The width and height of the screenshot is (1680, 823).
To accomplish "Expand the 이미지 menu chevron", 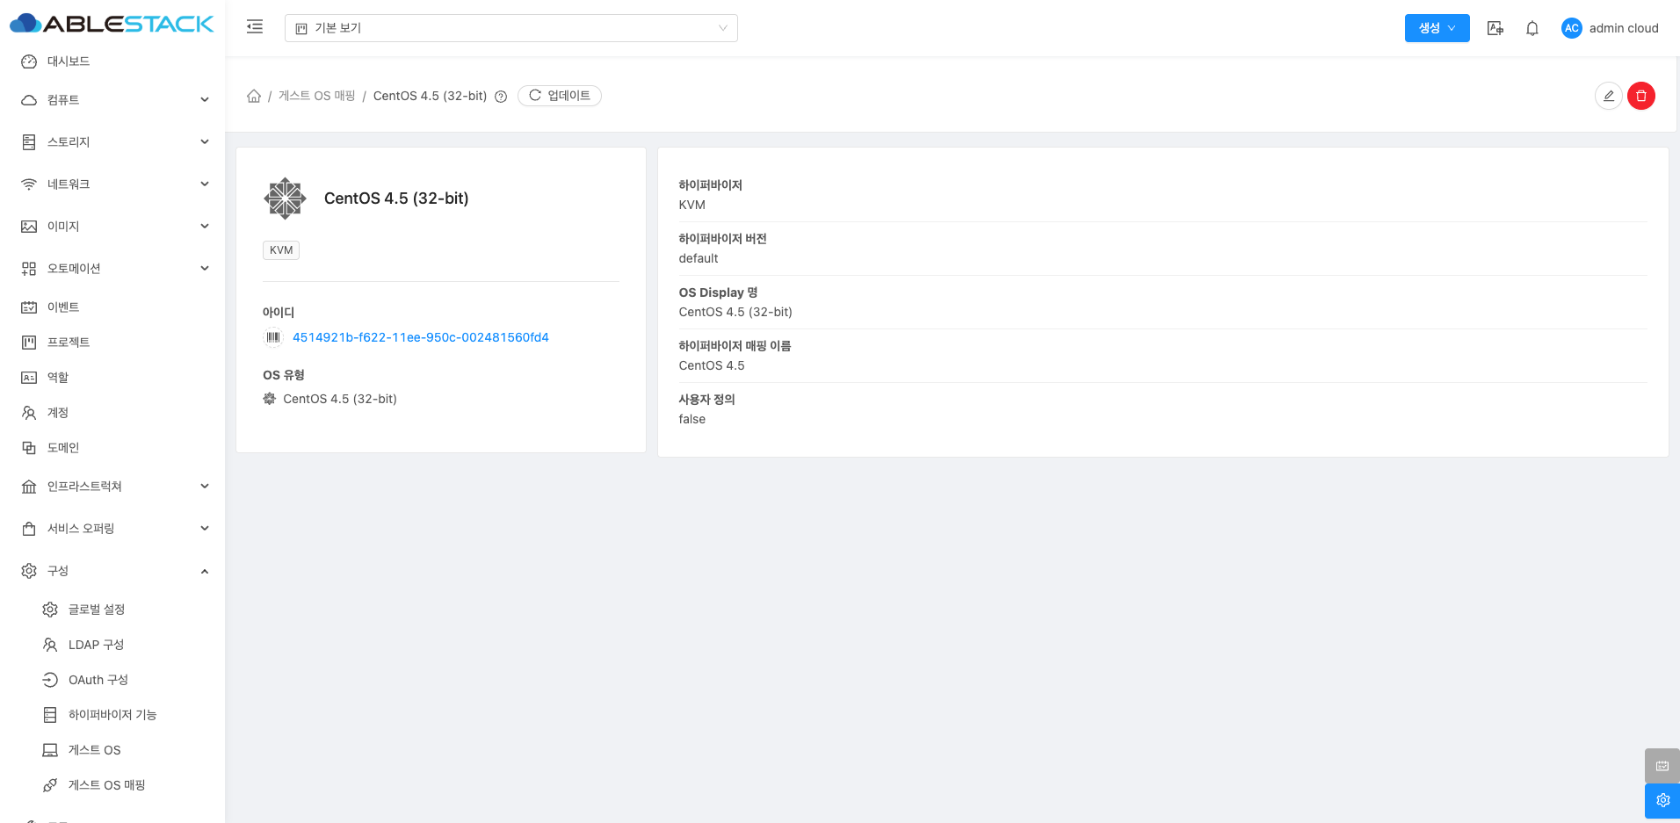I will click(x=205, y=227).
